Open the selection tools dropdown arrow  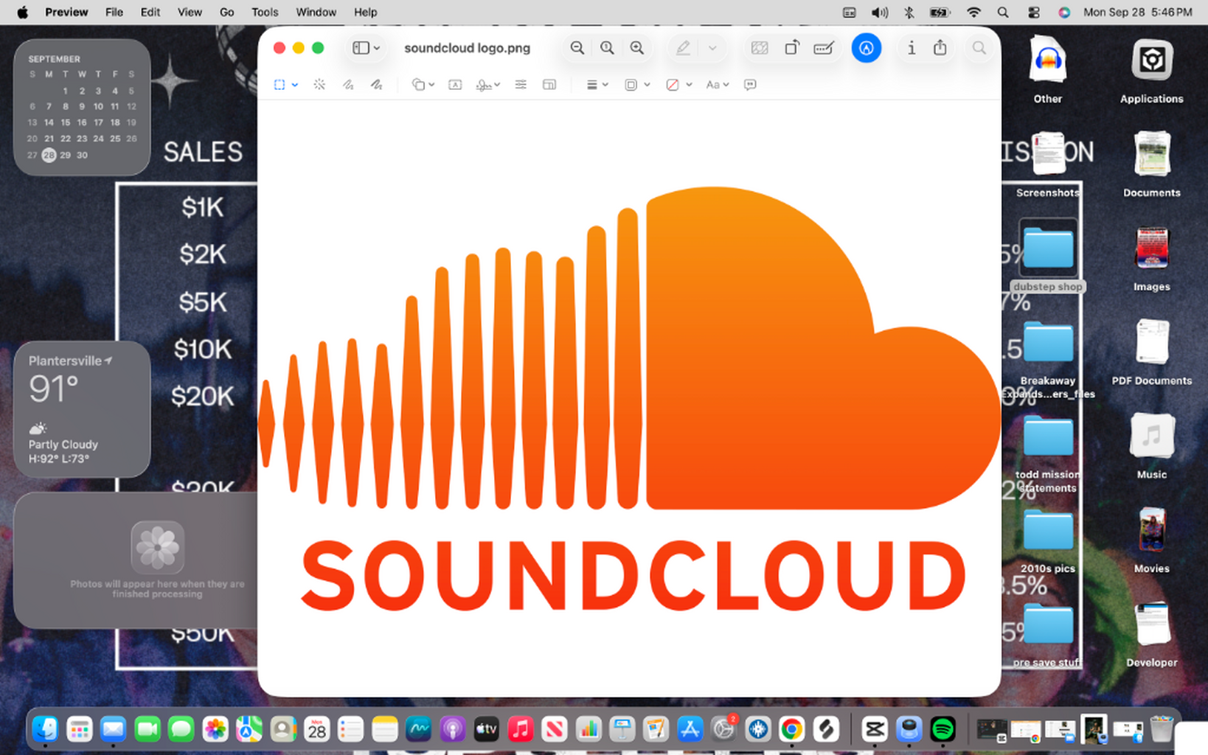295,85
